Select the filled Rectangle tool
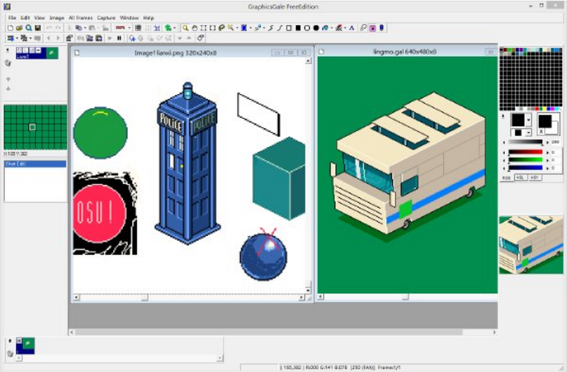Viewport: 567px width, 372px height. [298, 28]
